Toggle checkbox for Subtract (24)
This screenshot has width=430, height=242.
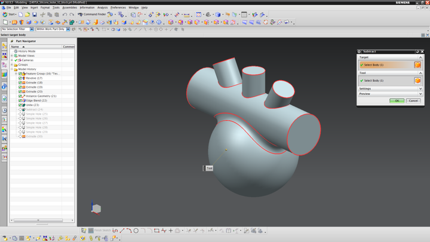[x=20, y=109]
